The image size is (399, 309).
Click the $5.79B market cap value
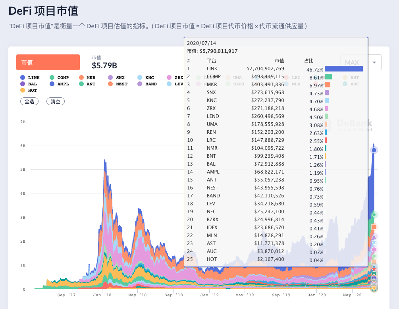tap(104, 66)
